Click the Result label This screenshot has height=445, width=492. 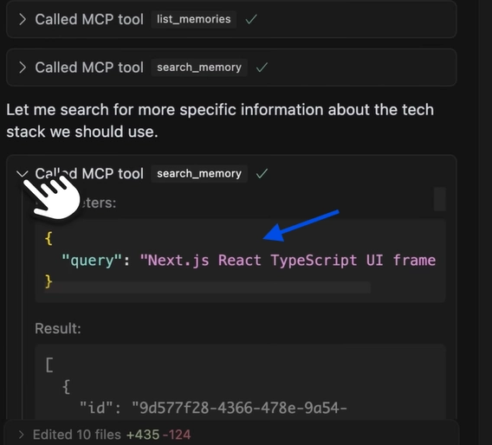pyautogui.click(x=58, y=329)
